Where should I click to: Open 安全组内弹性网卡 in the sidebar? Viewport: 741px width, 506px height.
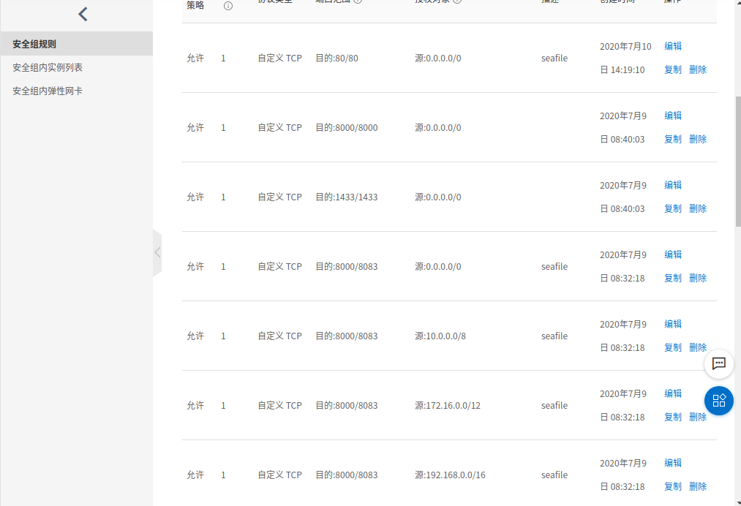coord(48,91)
